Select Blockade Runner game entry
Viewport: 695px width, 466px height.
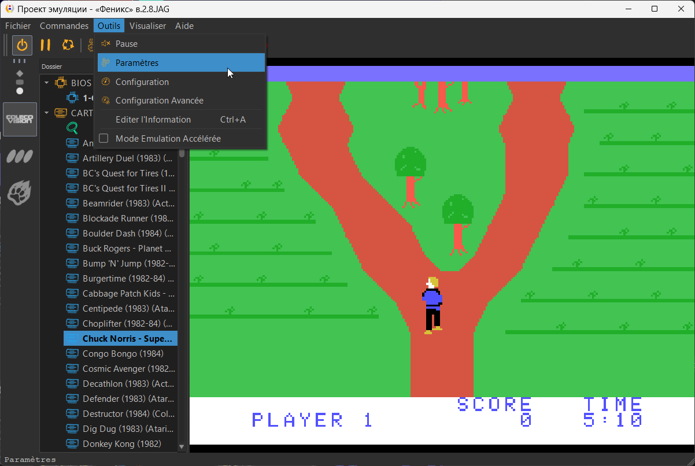128,218
